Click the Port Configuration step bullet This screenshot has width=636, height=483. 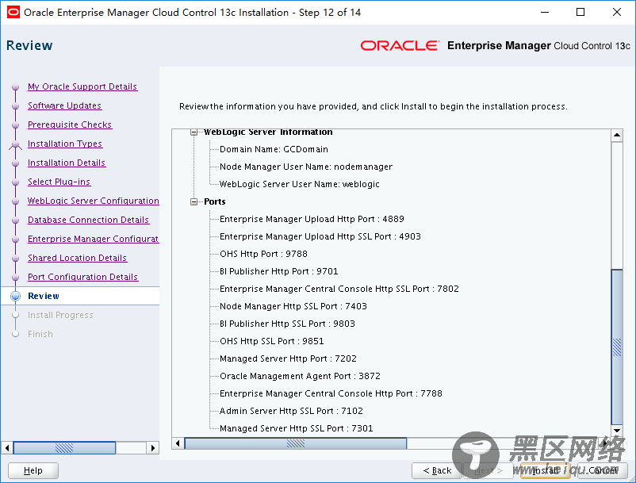pos(15,278)
